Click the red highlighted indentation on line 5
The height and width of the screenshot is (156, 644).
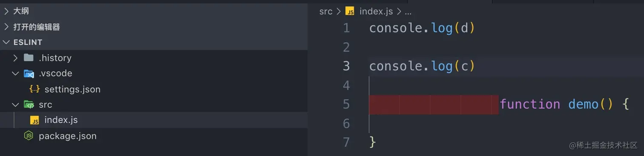click(434, 105)
